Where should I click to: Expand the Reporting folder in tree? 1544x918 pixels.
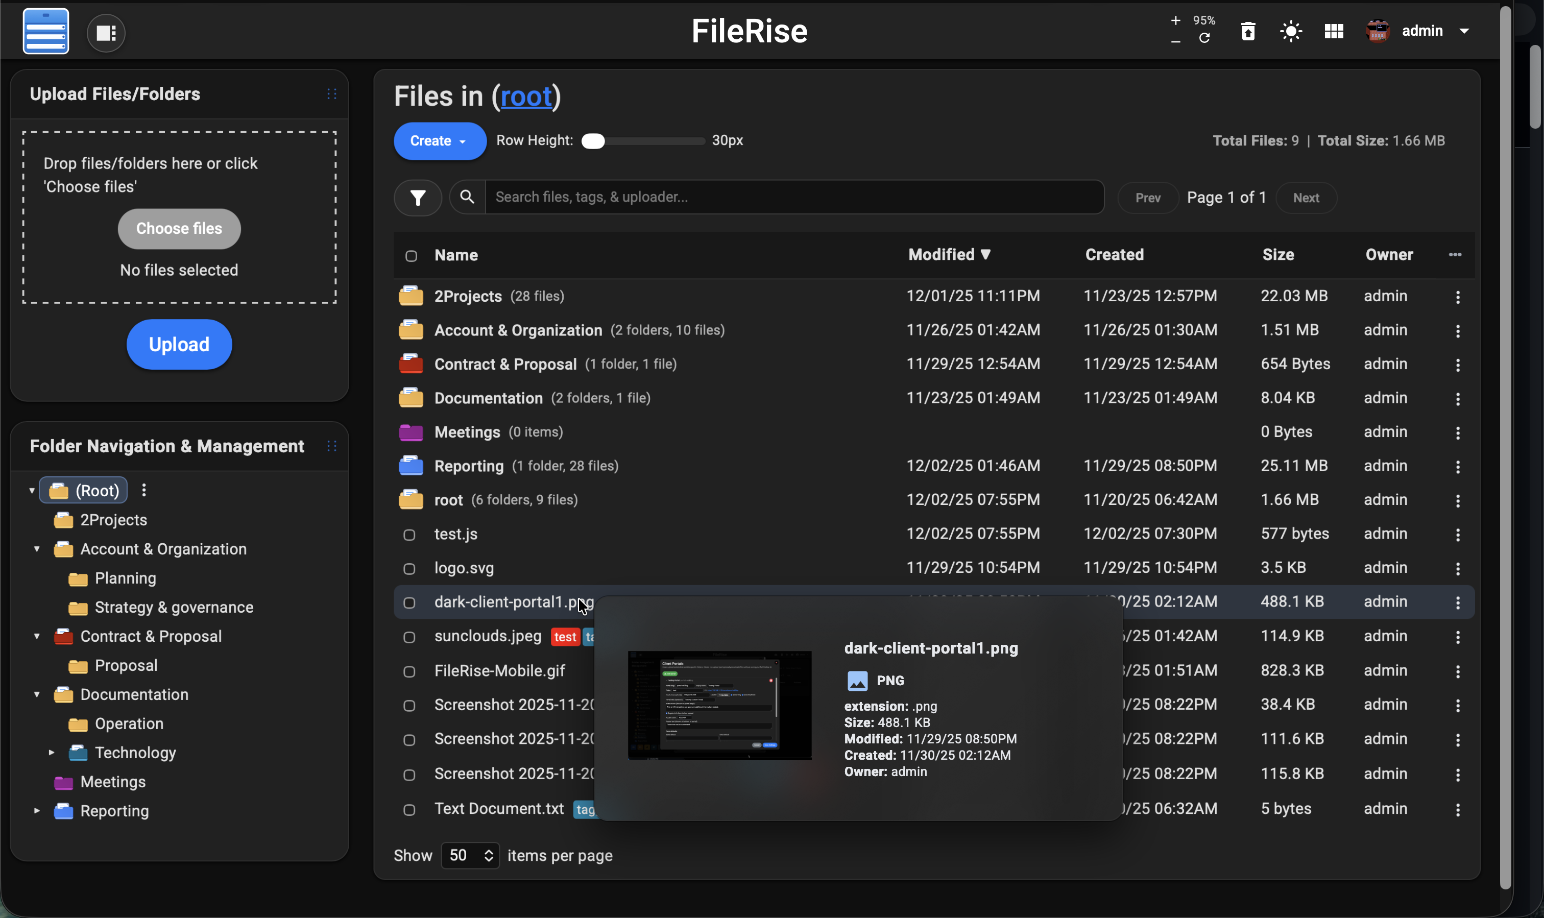[x=36, y=810]
